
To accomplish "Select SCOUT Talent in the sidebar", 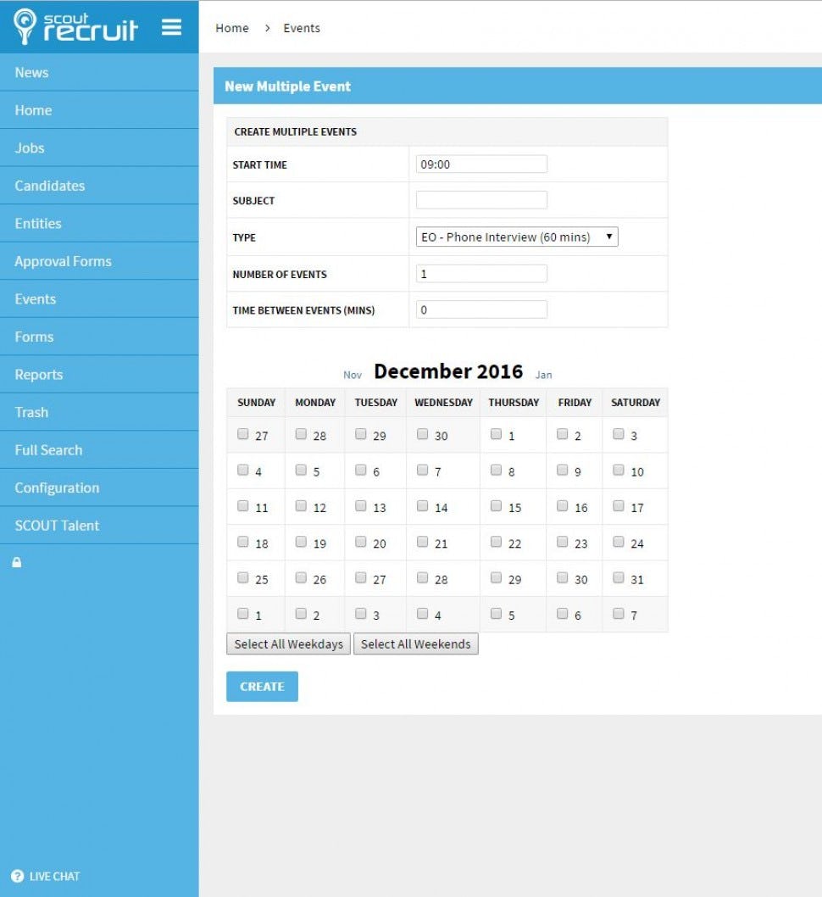I will [58, 525].
